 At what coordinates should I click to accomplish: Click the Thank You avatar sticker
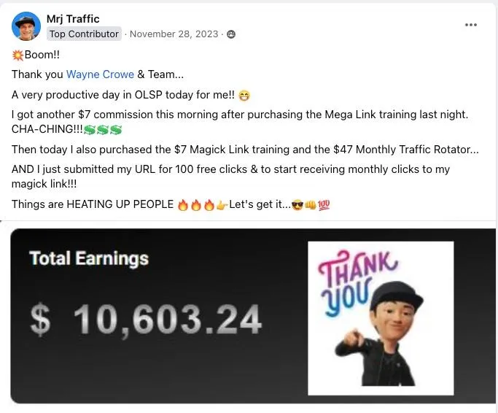381,318
